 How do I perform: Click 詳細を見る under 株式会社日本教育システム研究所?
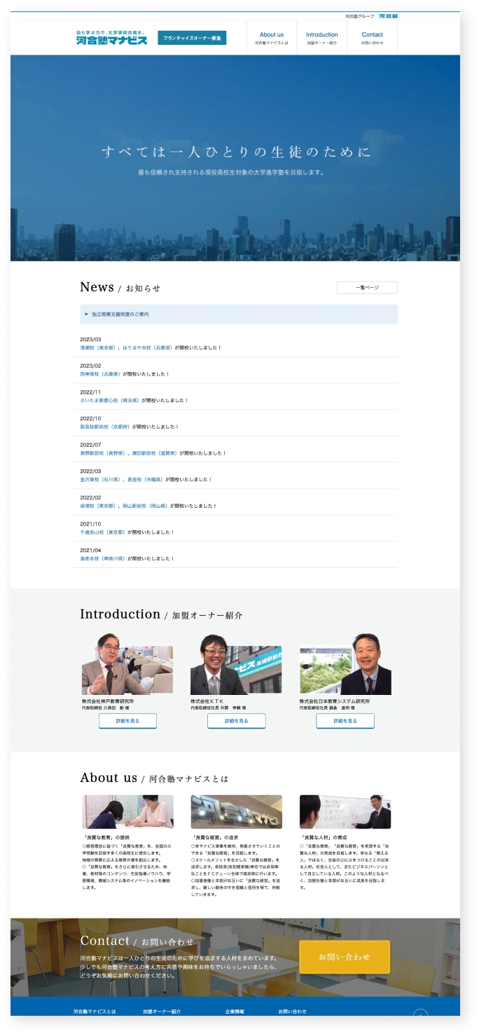345,721
